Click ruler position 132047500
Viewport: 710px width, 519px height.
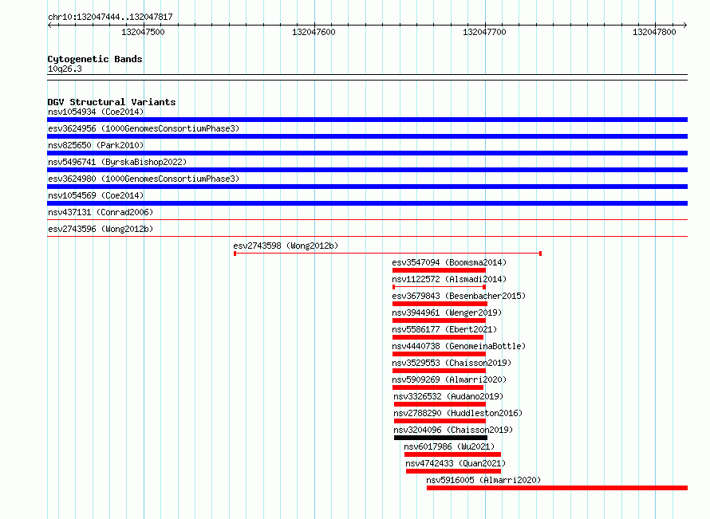143,32
